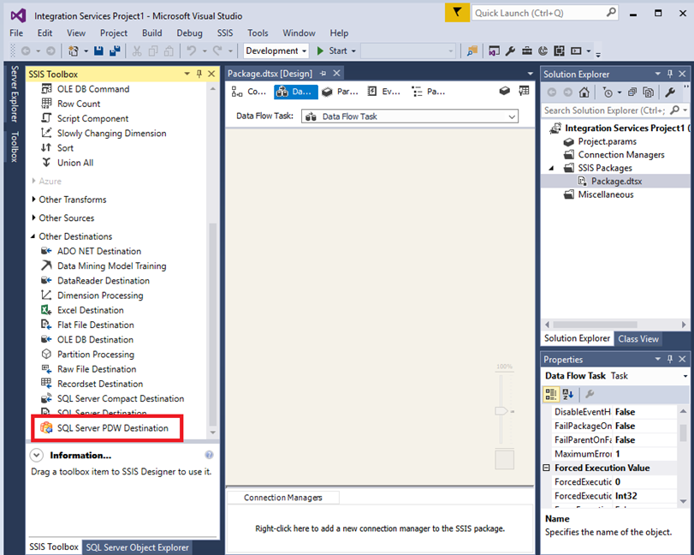694x555 pixels.
Task: Click the SSIS Toolbox icon in designer
Action: point(505,91)
